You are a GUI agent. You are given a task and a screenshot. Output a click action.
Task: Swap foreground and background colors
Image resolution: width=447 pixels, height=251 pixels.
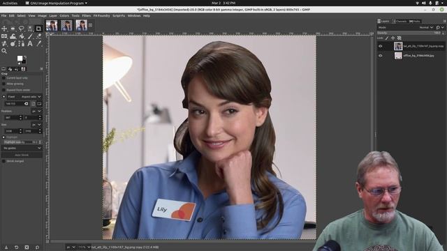(25, 57)
